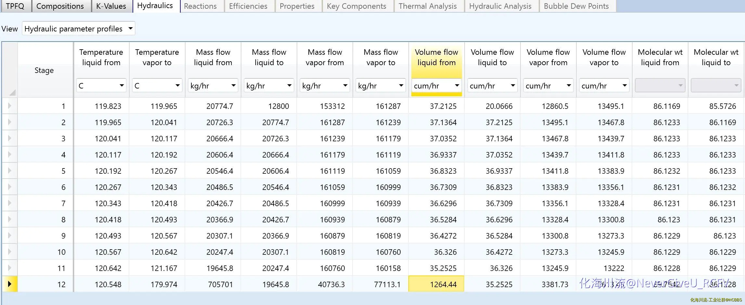745x305 pixels.
Task: Open the Key Components tab
Action: pos(357,6)
